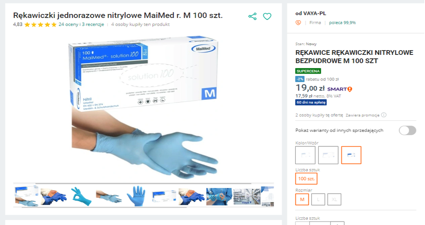Click the super seller badge icon
425x225 pixels.
(x=298, y=23)
